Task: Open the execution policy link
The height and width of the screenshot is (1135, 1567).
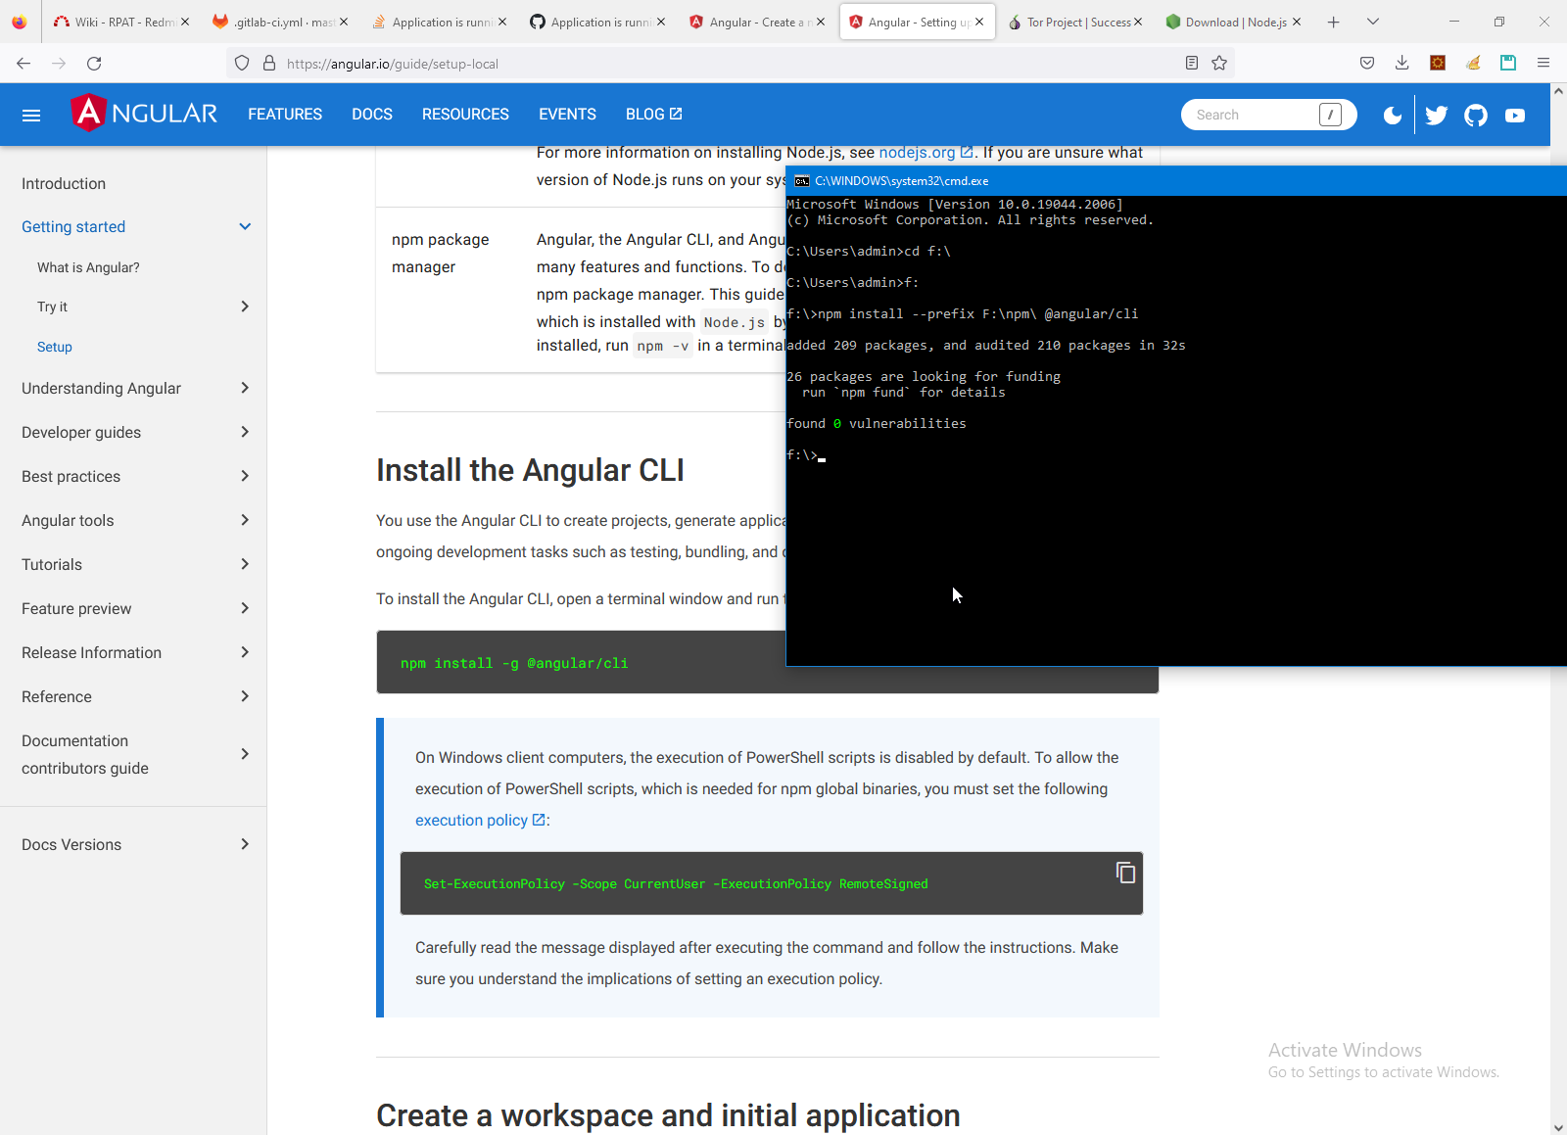Action: (480, 820)
